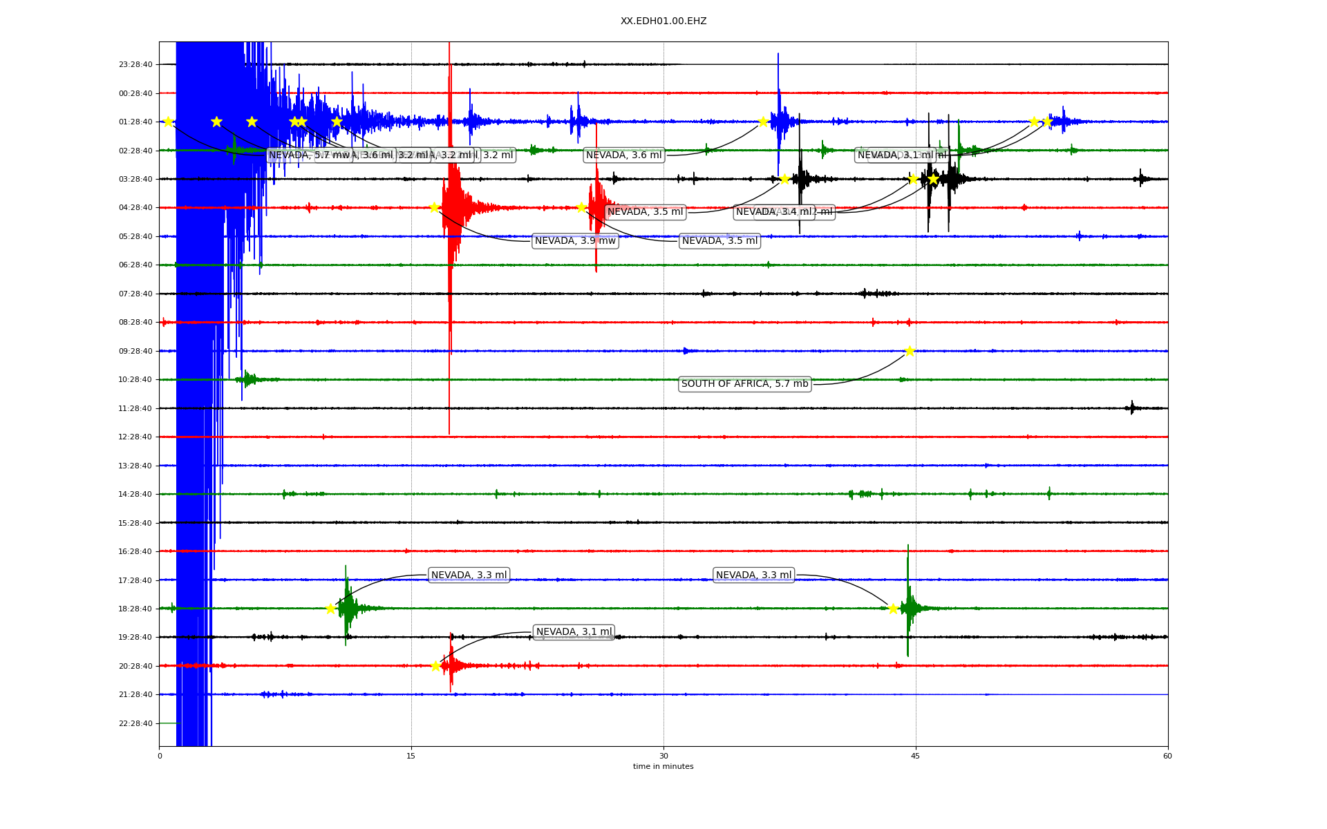Click the star for the NEVADA 3.9 mw event
Screen dimensions: 1327x829
click(434, 207)
